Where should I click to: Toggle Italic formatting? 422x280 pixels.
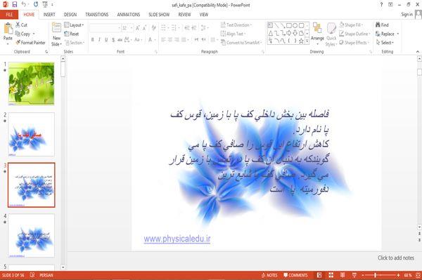[99, 40]
